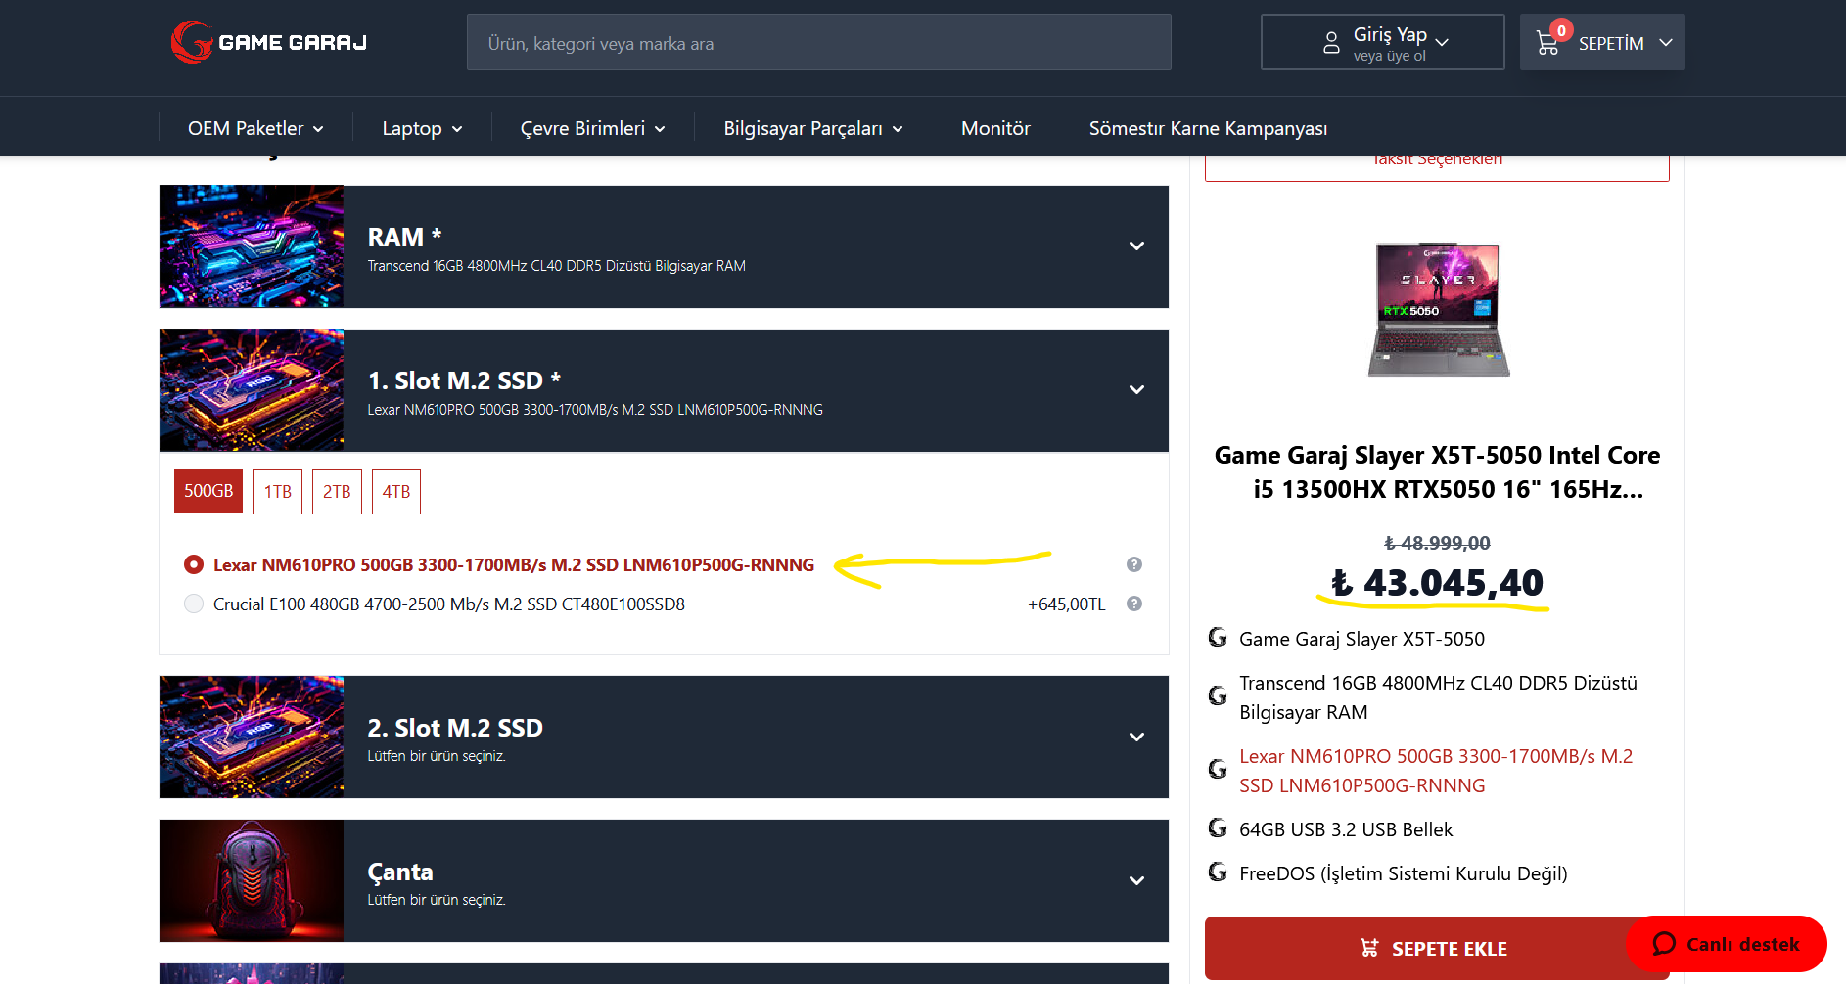
Task: Open Bilgisayar Parçaları menu
Action: click(812, 128)
